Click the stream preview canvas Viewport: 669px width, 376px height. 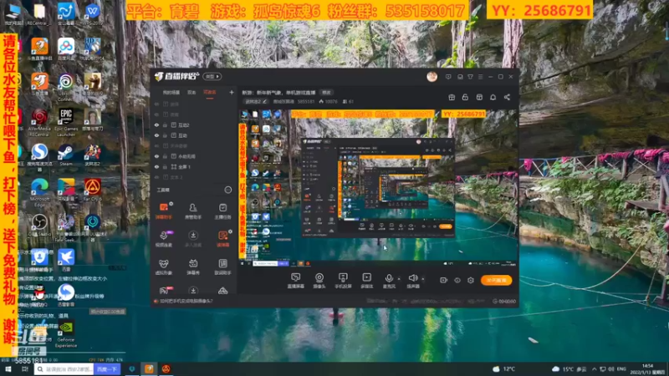pos(379,187)
